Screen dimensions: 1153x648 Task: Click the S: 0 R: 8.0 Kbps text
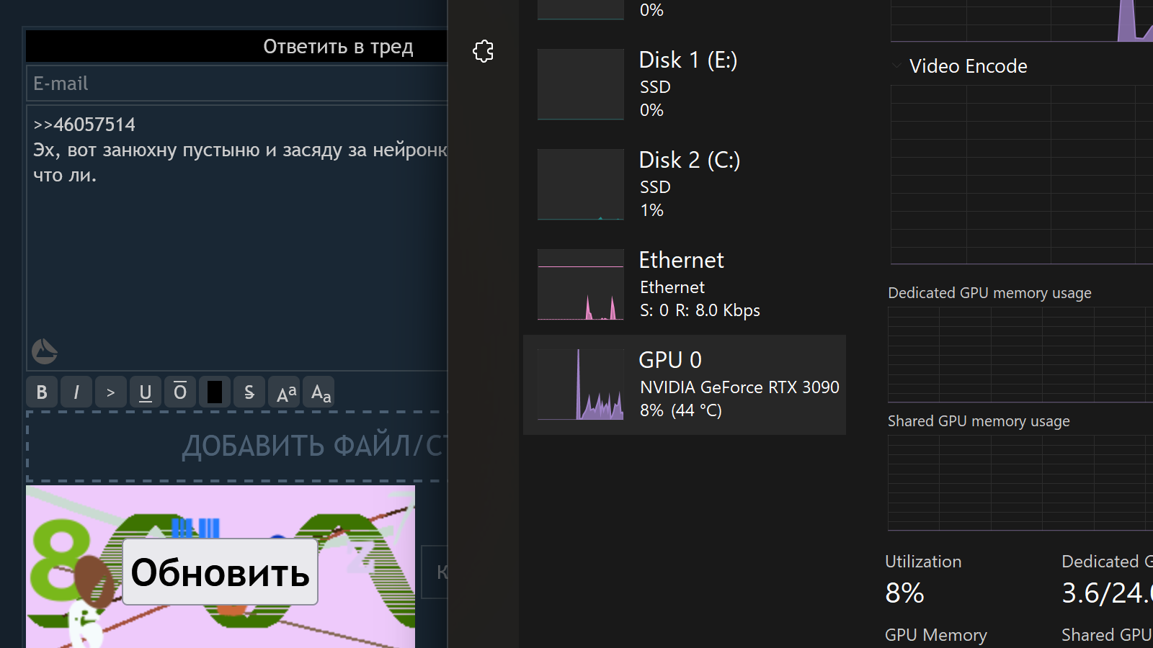700,310
